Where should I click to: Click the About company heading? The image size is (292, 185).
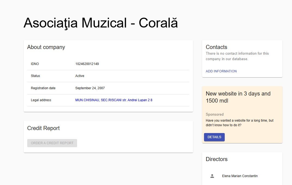click(46, 47)
